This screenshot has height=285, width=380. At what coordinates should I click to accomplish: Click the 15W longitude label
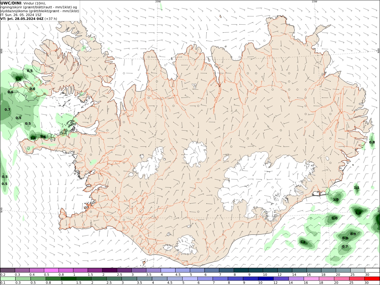(314, 1)
